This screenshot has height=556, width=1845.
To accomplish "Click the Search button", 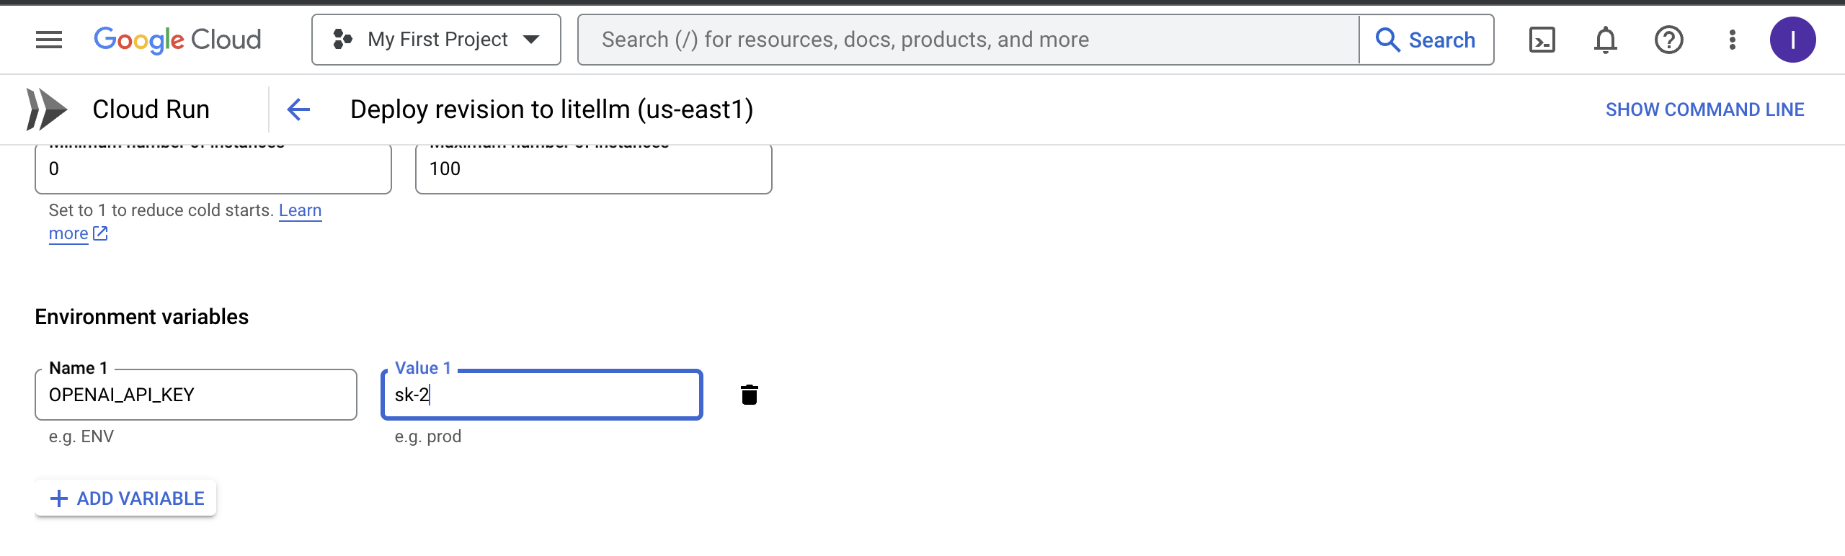I will click(x=1426, y=40).
